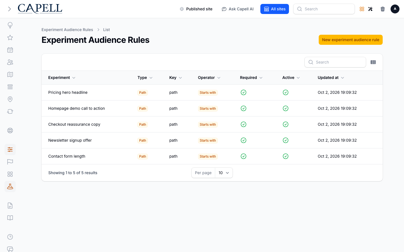Click the tools wrench icon in header

point(370,9)
